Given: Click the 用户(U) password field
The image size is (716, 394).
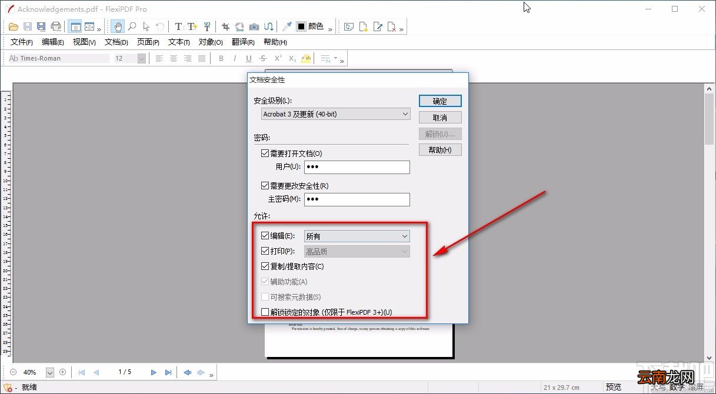Looking at the screenshot, I should coord(357,167).
